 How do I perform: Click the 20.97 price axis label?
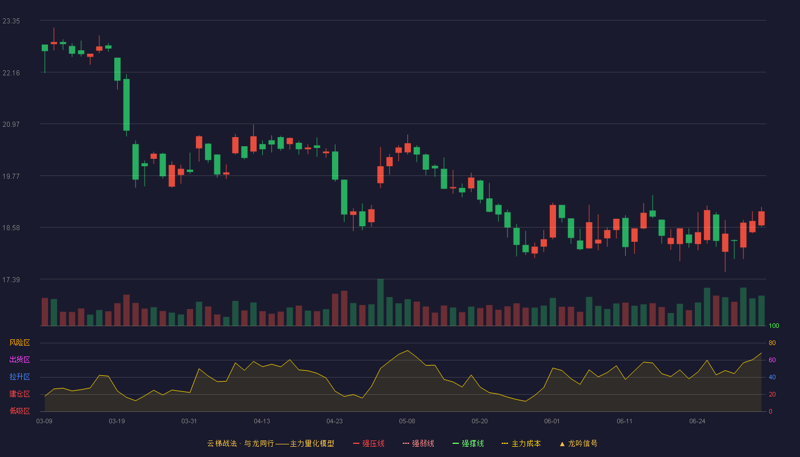point(11,125)
